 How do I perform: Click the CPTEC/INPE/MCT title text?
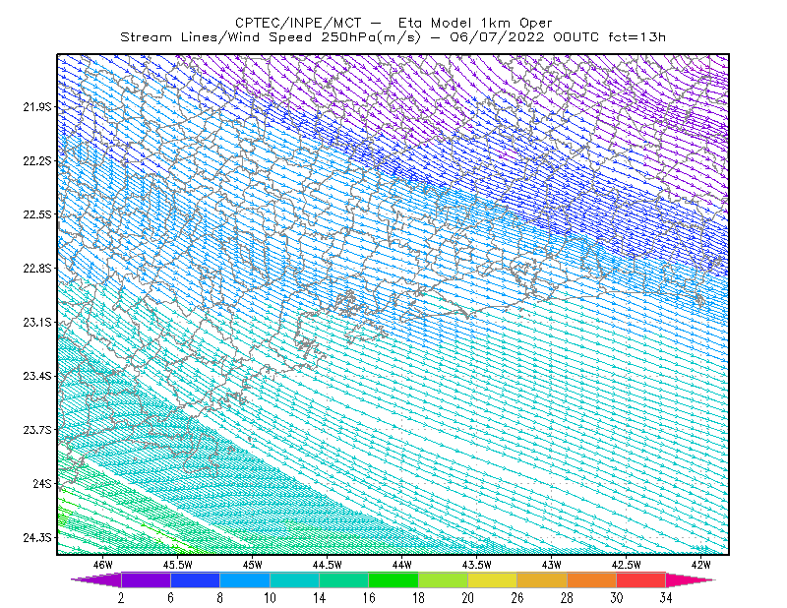(x=298, y=23)
